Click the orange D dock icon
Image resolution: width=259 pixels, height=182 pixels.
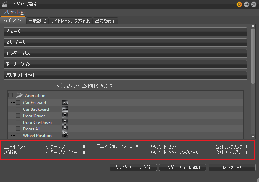pos(239,4)
